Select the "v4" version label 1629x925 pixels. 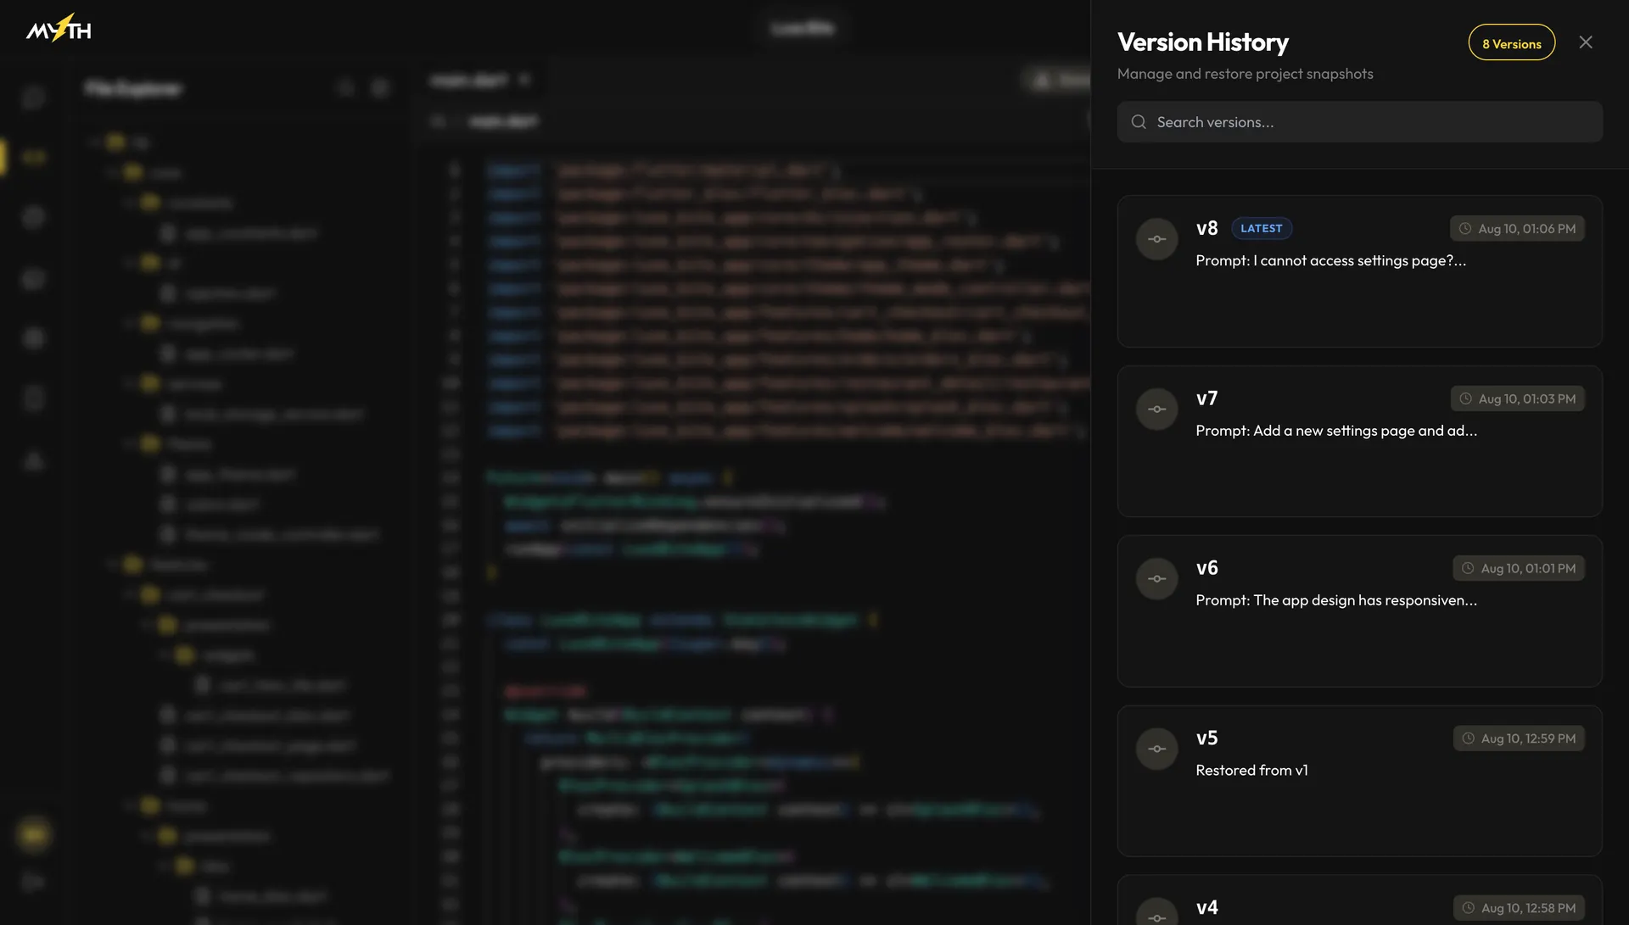(1206, 908)
